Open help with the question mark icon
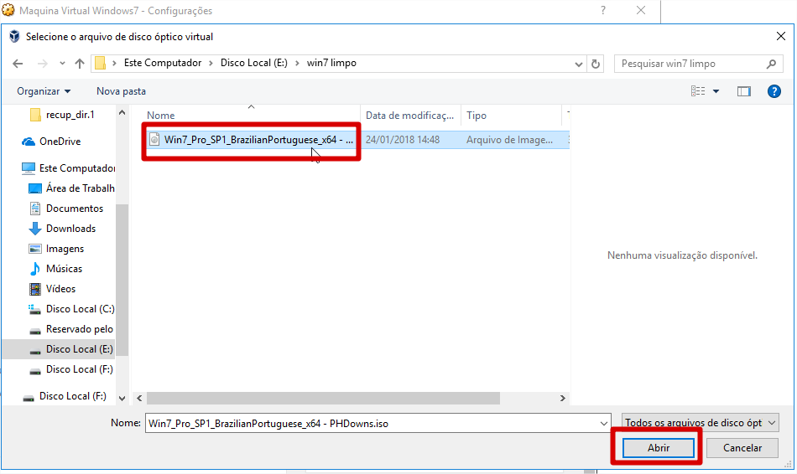This screenshot has width=797, height=474. pos(774,91)
